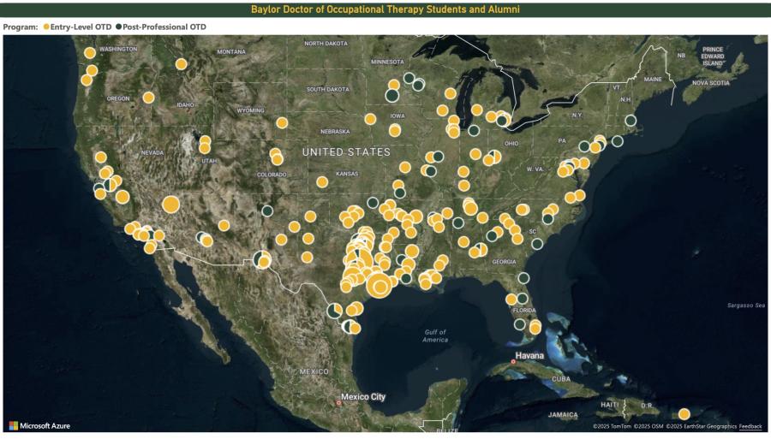Click the yellow bubble in Montana
This screenshot has height=439, width=771.
181,64
